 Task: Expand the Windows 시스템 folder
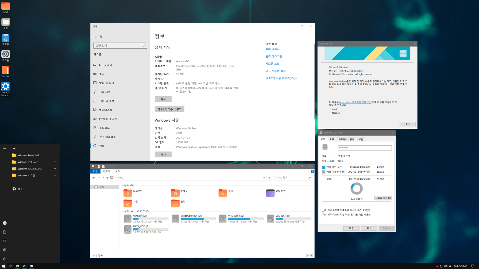coord(34,176)
